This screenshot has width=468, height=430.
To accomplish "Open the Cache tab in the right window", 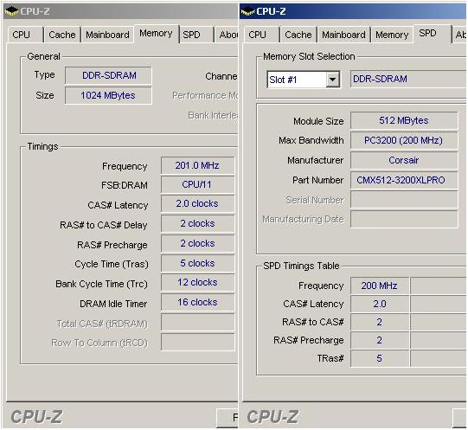I will (298, 35).
